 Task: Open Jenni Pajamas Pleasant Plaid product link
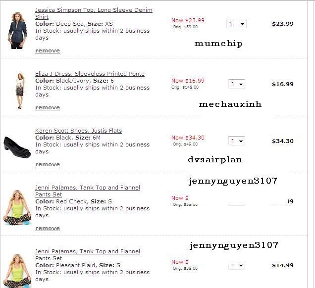point(88,255)
